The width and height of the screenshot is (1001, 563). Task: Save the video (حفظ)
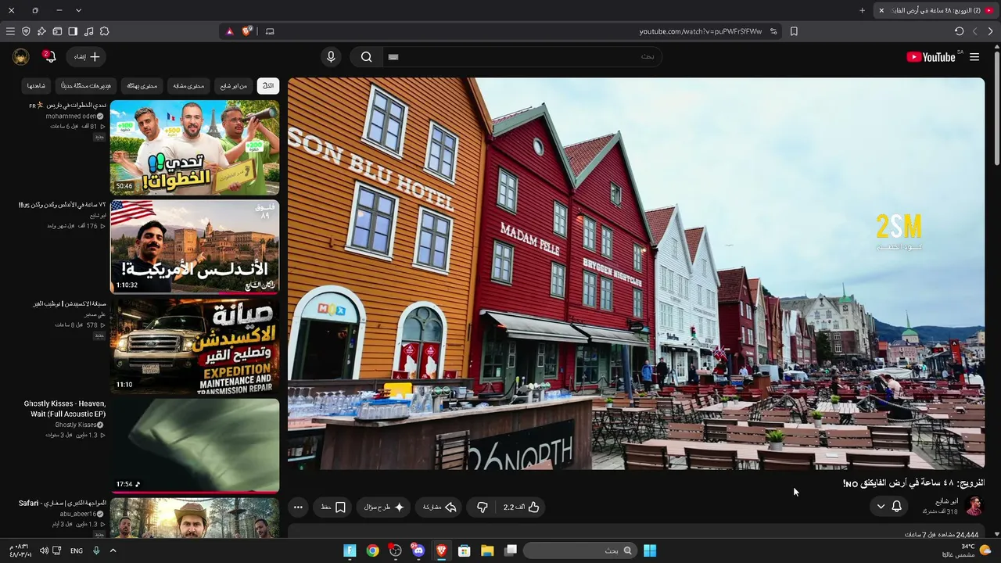(x=333, y=507)
